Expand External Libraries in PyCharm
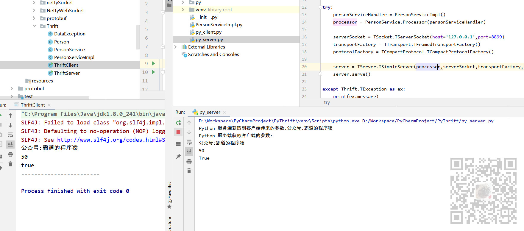This screenshot has width=524, height=231. (x=175, y=47)
